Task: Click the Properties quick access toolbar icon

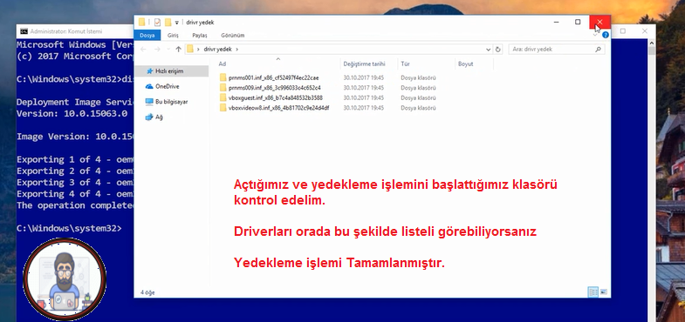Action: point(157,23)
